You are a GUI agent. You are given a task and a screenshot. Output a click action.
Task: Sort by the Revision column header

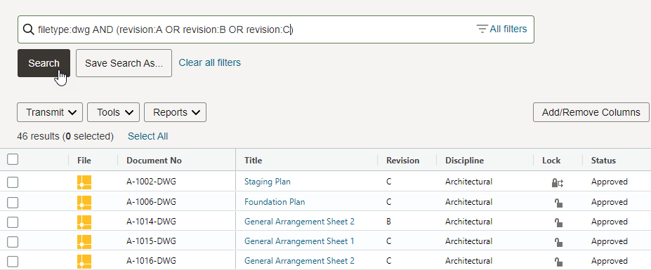402,161
